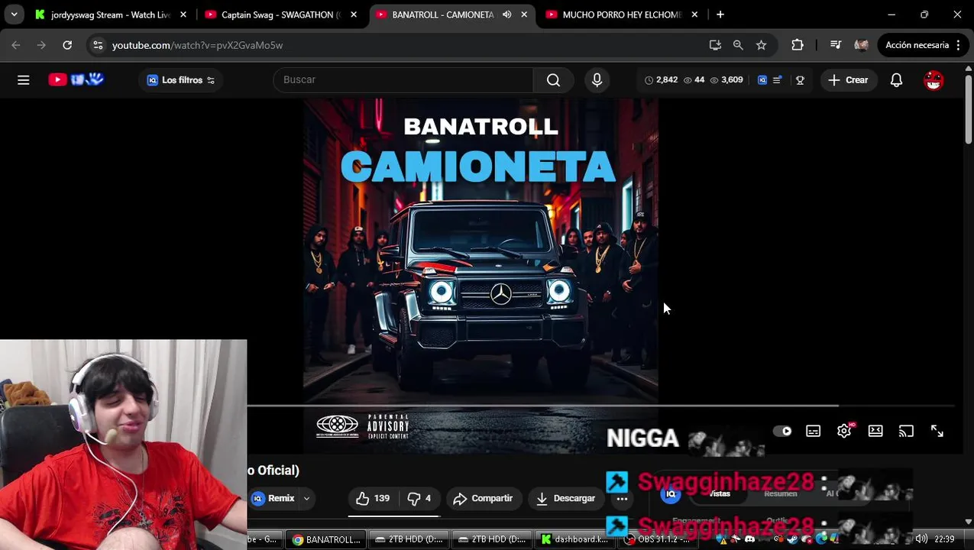This screenshot has width=974, height=550.
Task: Close the Captain Swag tab
Action: (353, 15)
